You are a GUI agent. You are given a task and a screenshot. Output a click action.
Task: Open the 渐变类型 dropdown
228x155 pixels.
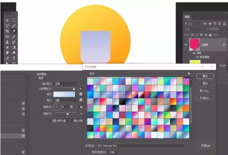pyautogui.click(x=114, y=152)
